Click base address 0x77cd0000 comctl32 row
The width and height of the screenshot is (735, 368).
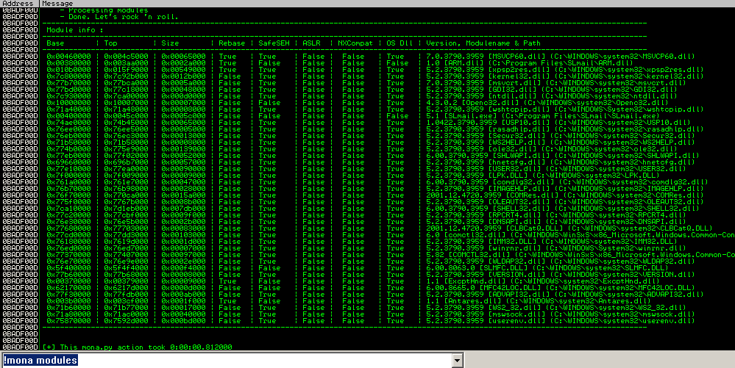[x=69, y=234]
